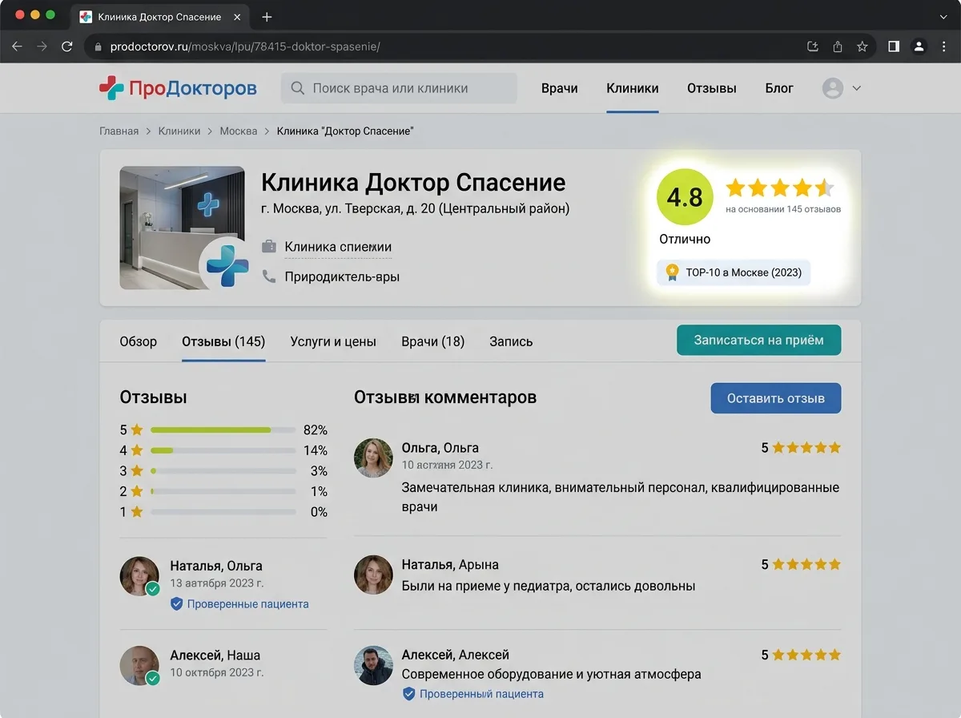Click avatar of reviewer Наталья, Арына
This screenshot has height=718, width=961.
pos(373,576)
